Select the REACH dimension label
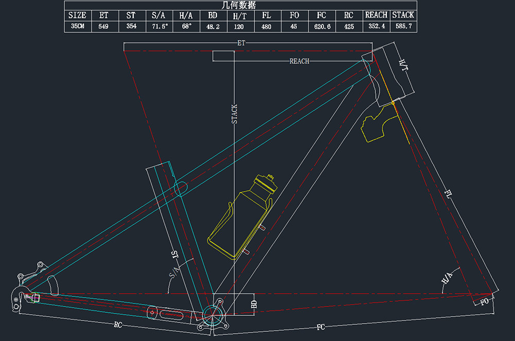The image size is (515, 341). 299,61
